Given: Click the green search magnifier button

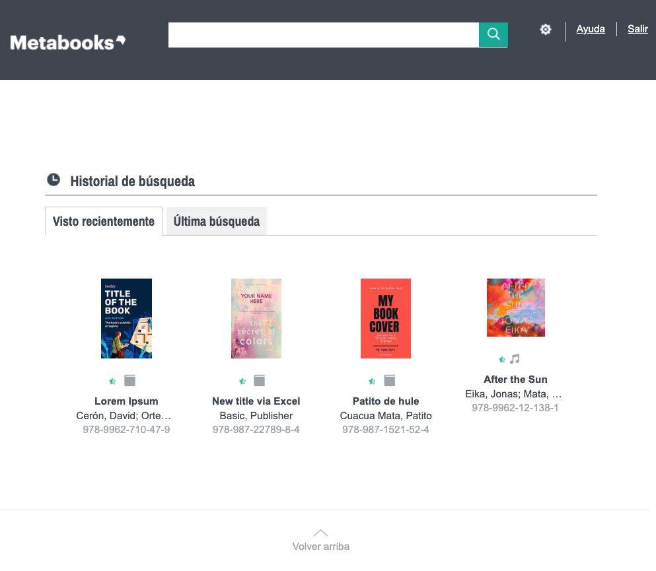Looking at the screenshot, I should 493,34.
